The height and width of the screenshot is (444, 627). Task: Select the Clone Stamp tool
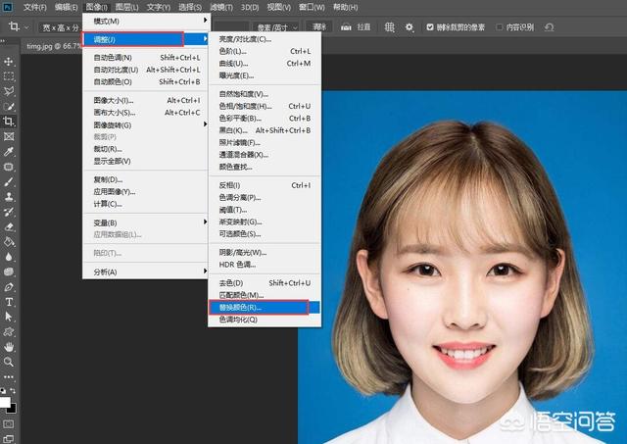(9, 196)
